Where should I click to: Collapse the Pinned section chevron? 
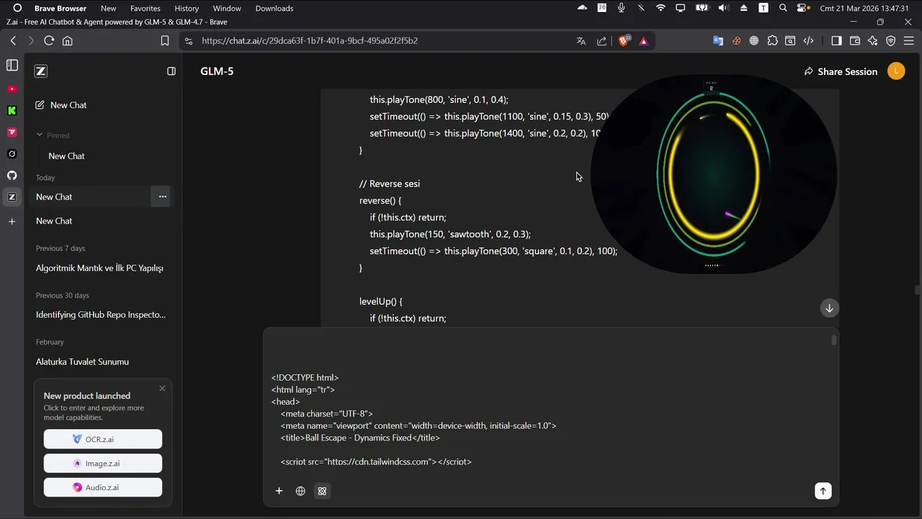pos(40,135)
